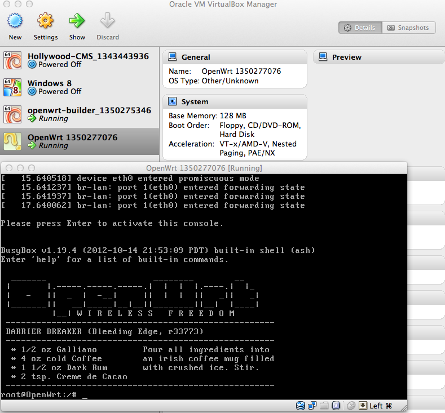Viewport: 445px width, 413px height.
Task: Click the Windows 8 Powered Off state icon
Action: pyautogui.click(x=32, y=91)
